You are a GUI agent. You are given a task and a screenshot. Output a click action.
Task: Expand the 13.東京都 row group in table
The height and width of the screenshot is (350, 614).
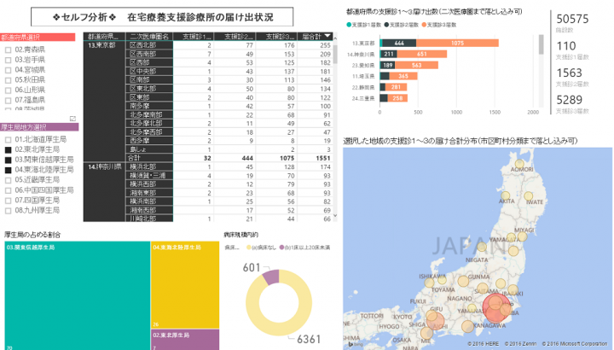104,45
